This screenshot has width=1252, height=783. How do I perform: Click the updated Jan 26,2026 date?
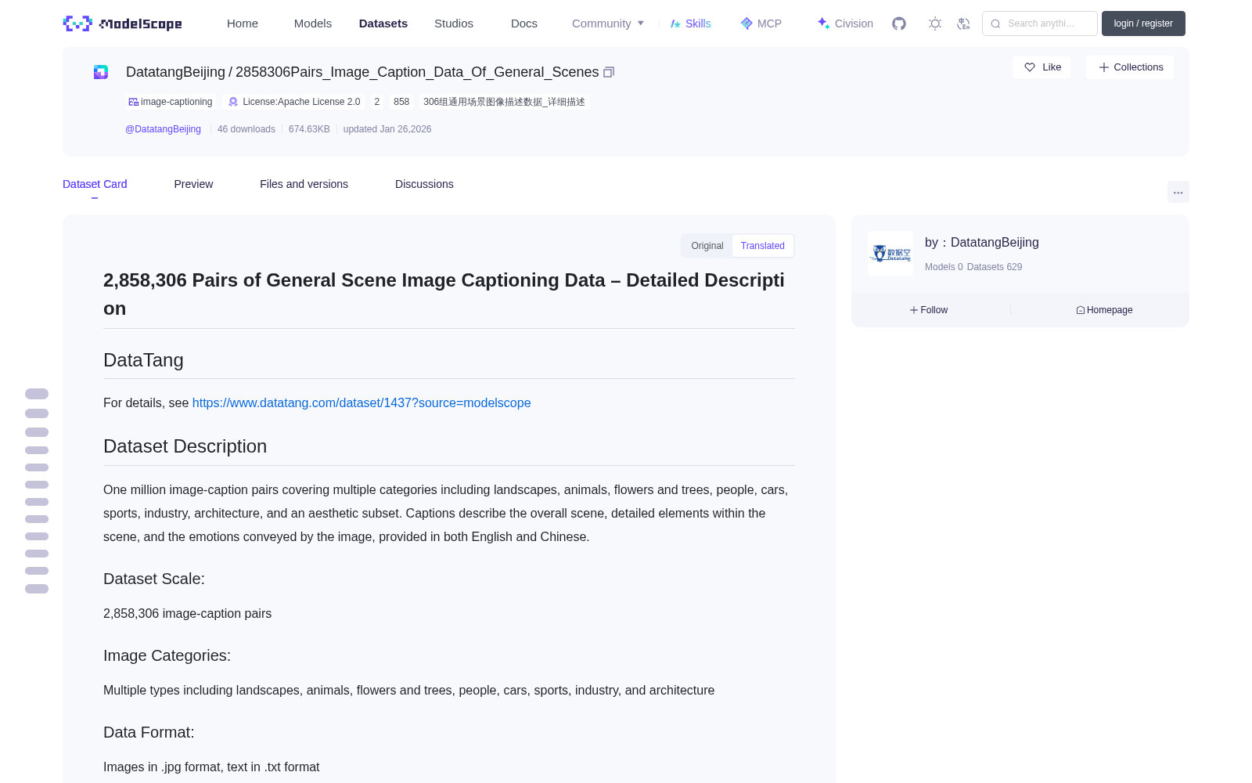pyautogui.click(x=387, y=129)
